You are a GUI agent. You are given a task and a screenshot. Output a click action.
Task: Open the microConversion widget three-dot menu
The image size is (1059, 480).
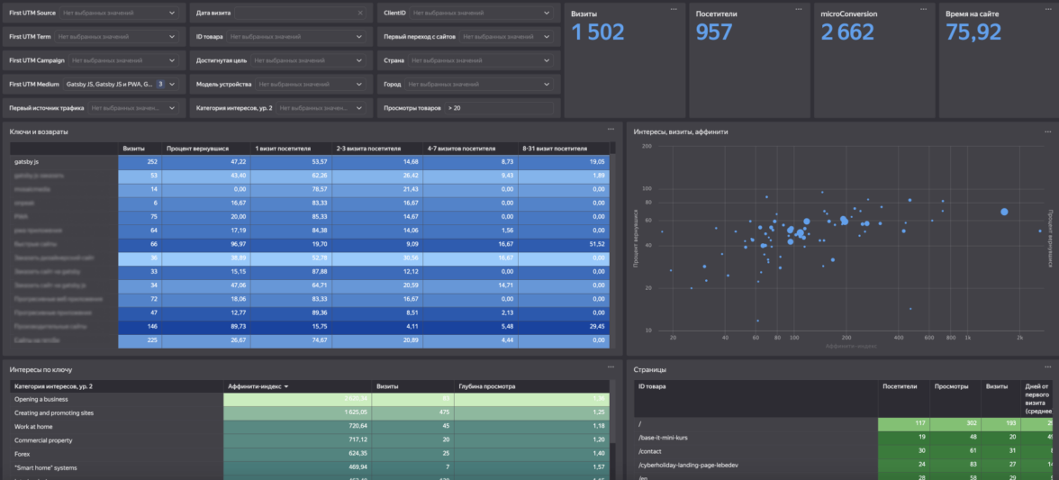pyautogui.click(x=923, y=8)
